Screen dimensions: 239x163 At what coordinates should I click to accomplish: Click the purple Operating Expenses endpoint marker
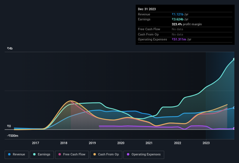(234, 128)
